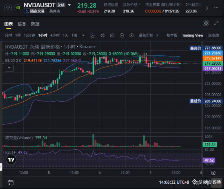Open the three-dots more options menu
Image resolution: width=224 pixels, height=189 pixels.
pos(216,8)
